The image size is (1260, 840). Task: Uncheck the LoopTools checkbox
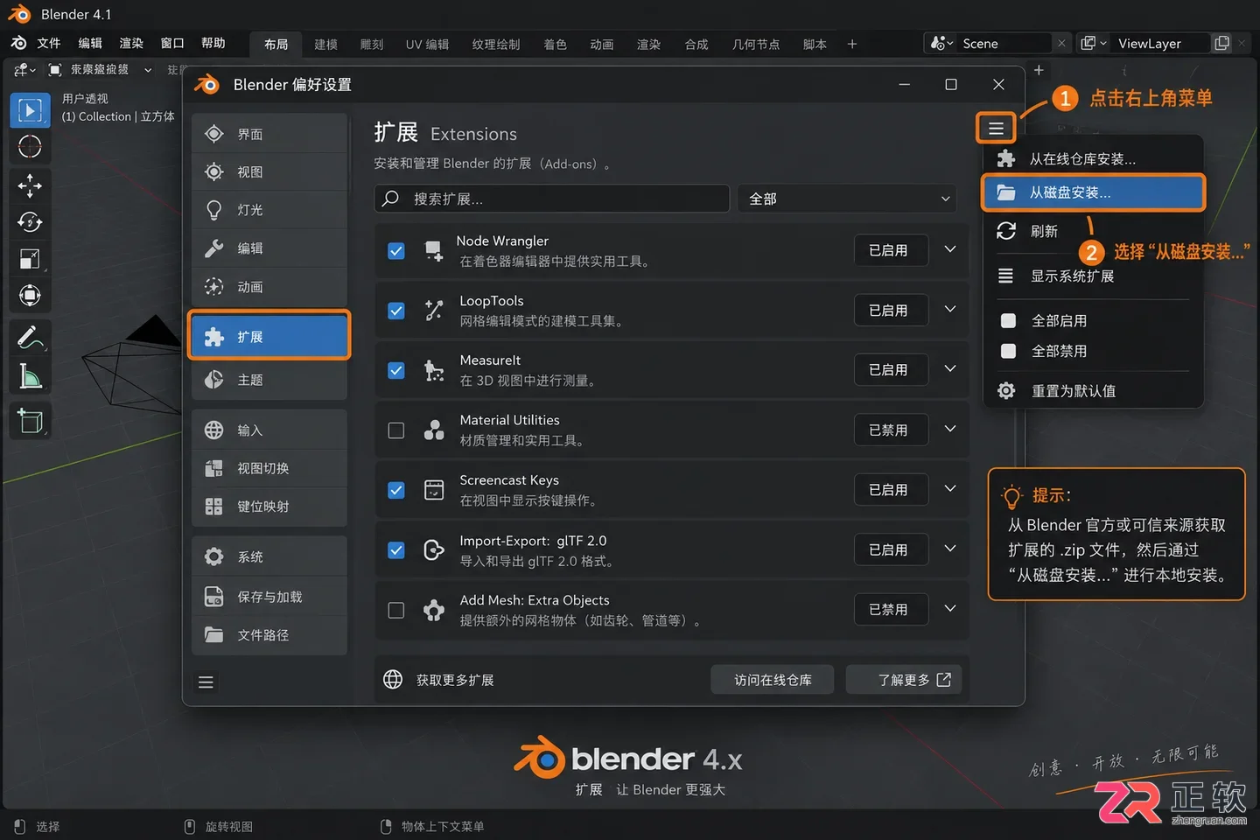tap(396, 311)
